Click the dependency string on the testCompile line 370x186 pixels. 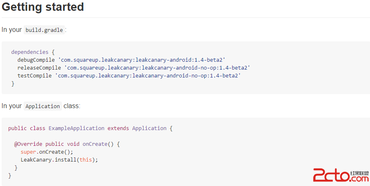149,75
